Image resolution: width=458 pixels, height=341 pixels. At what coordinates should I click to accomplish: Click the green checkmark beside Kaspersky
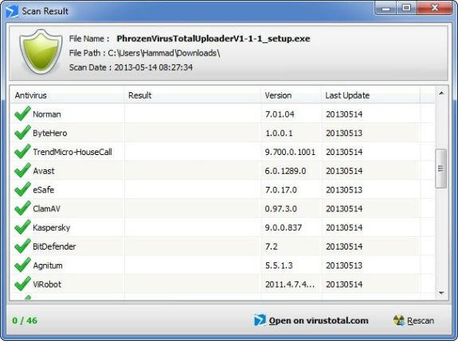(22, 227)
